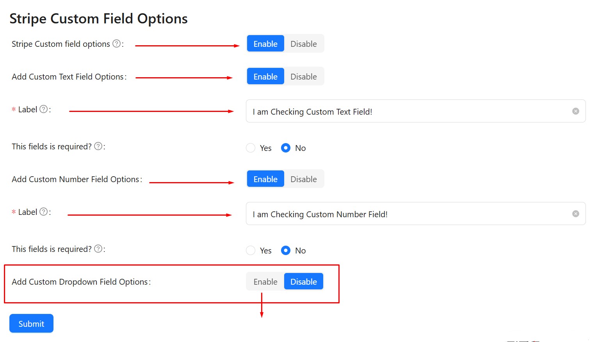598x342 pixels.
Task: Enable Add Custom Dropdown Field Options
Action: click(x=265, y=282)
